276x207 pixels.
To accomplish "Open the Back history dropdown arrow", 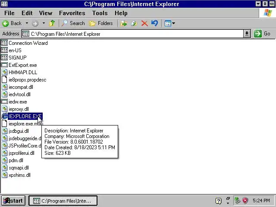I will pyautogui.click(x=27, y=23).
